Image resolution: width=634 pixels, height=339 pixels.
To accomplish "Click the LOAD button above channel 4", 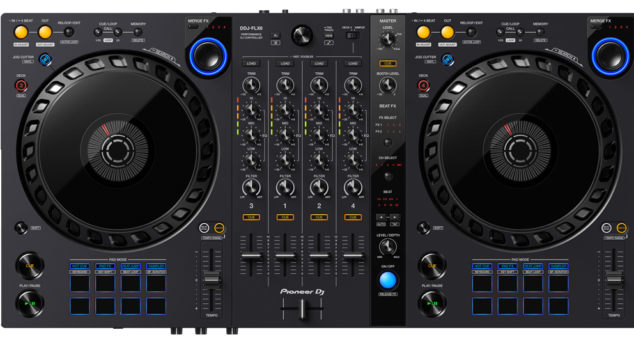I will (353, 63).
